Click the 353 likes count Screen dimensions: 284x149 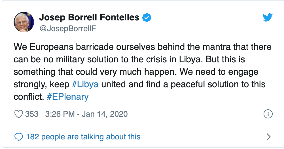(x=31, y=114)
